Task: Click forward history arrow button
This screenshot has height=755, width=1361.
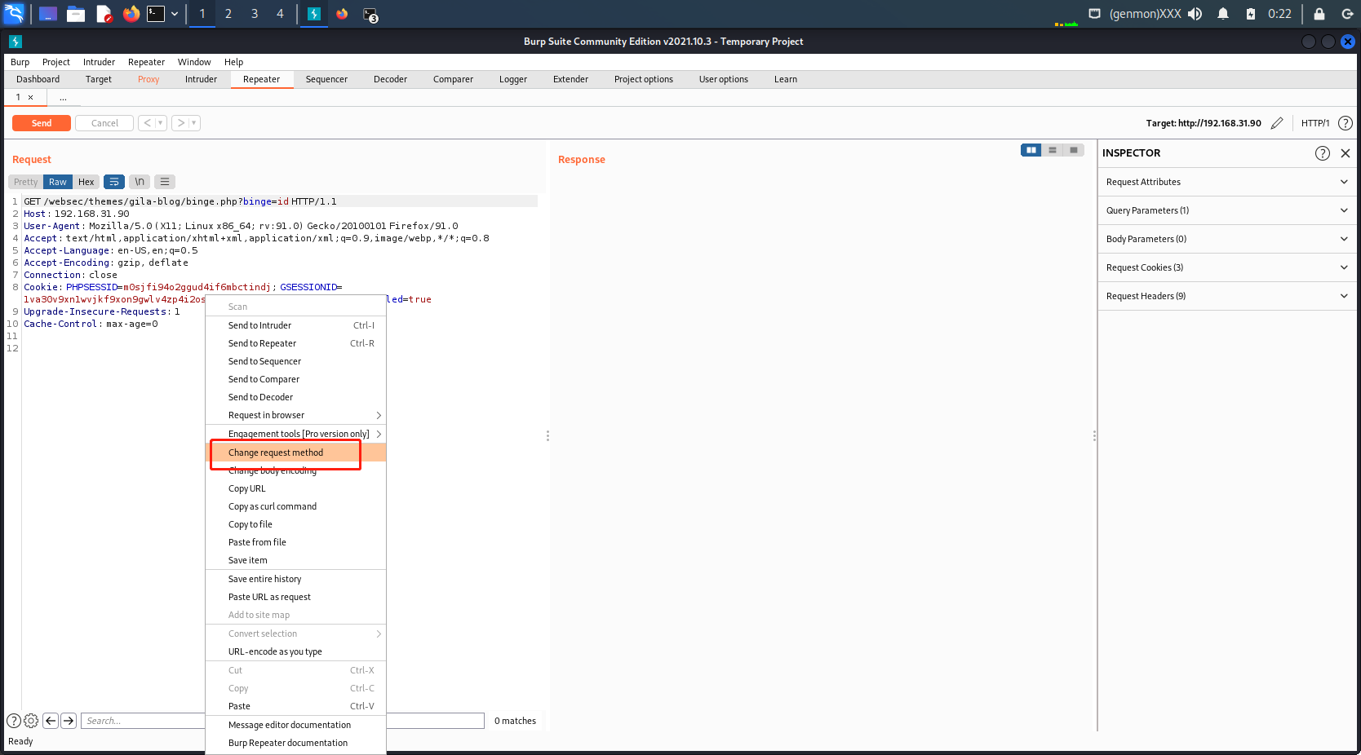Action: click(x=180, y=123)
